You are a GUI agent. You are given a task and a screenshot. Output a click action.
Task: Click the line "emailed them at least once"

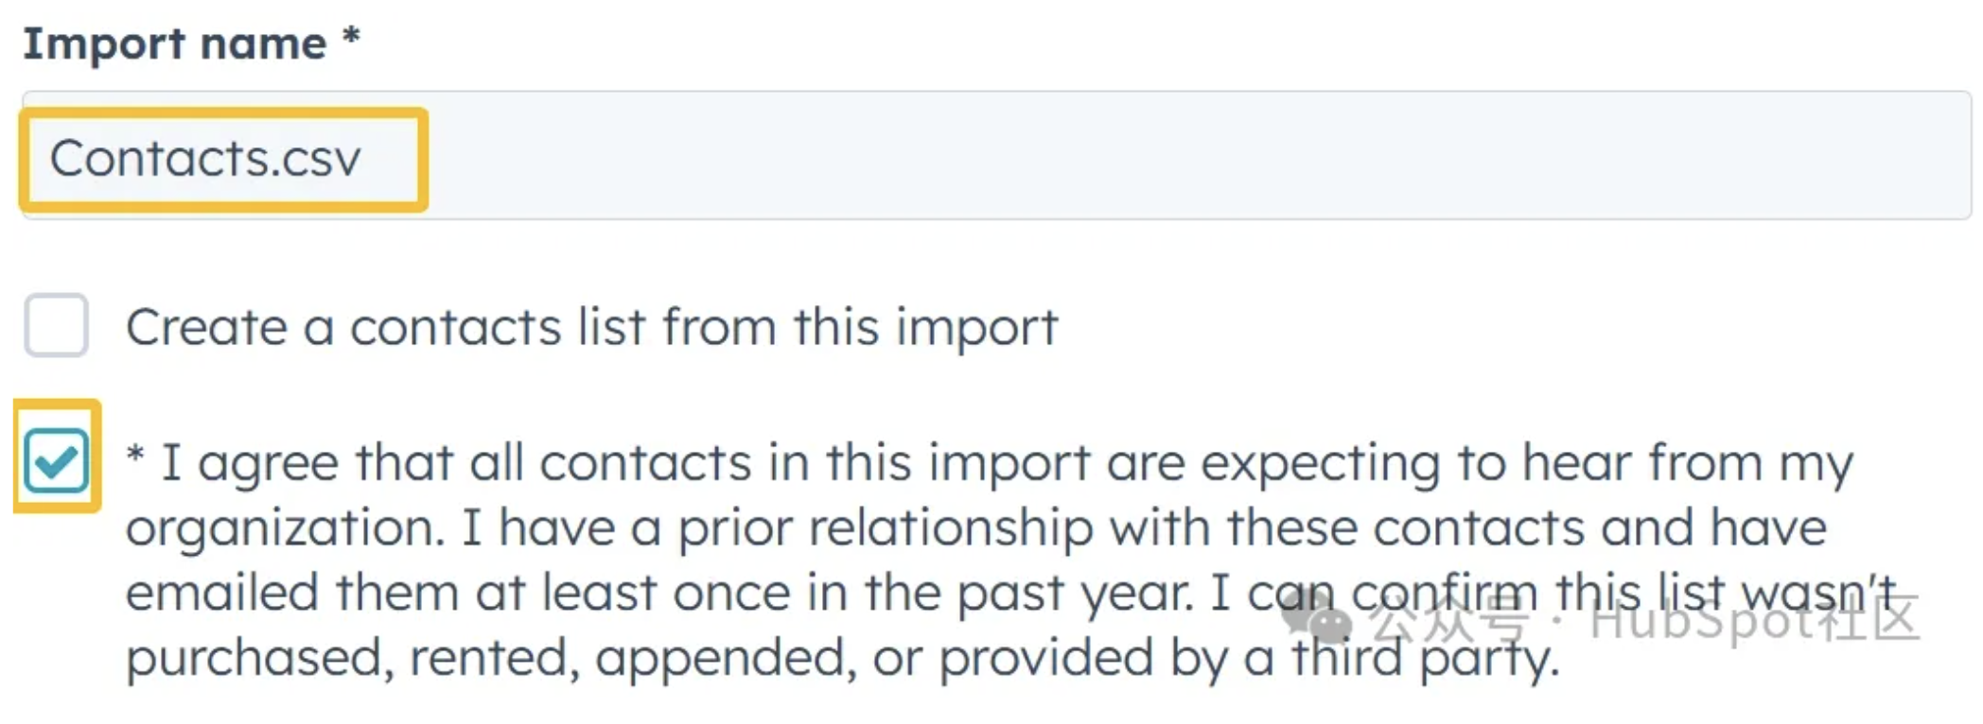[1011, 594]
